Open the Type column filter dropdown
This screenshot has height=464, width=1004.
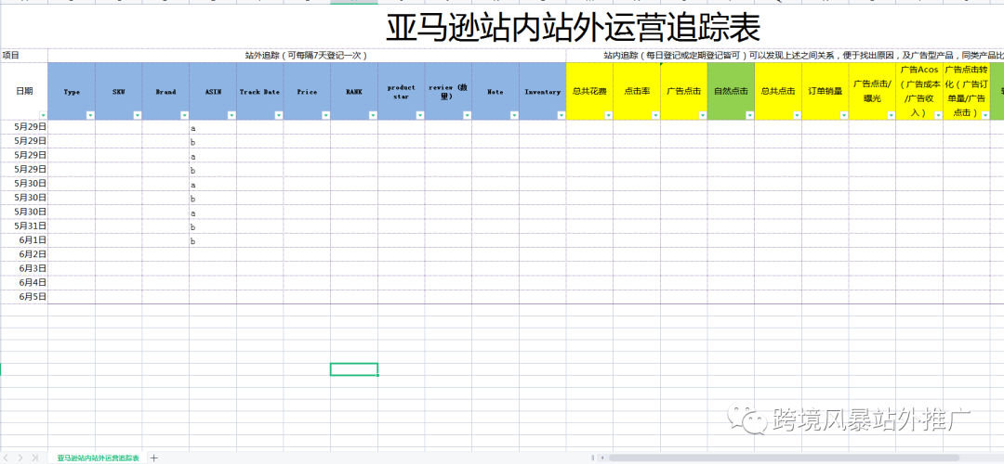coord(90,115)
